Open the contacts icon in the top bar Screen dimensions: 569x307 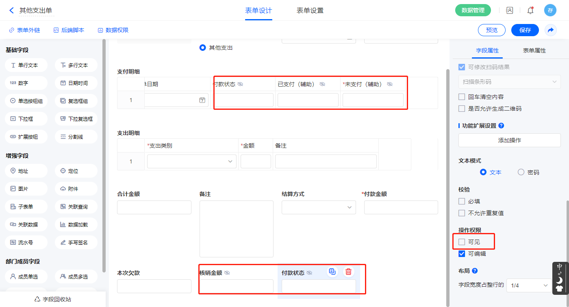(x=509, y=11)
